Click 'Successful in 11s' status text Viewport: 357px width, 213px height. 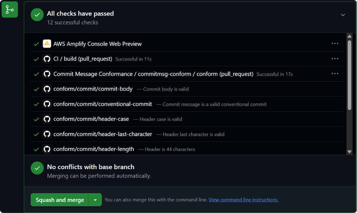click(x=133, y=59)
